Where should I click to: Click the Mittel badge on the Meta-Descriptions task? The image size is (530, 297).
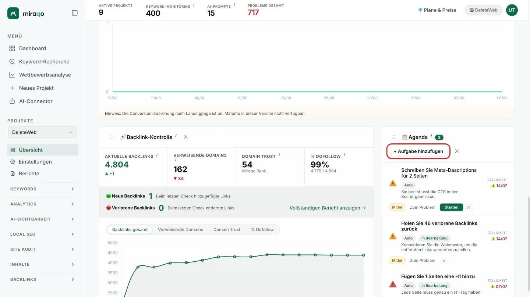tap(397, 207)
